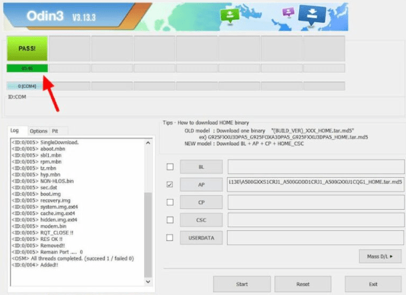Click the log vertical scrollbar thumb
Viewport: 406px width, 295px height.
[x=148, y=234]
